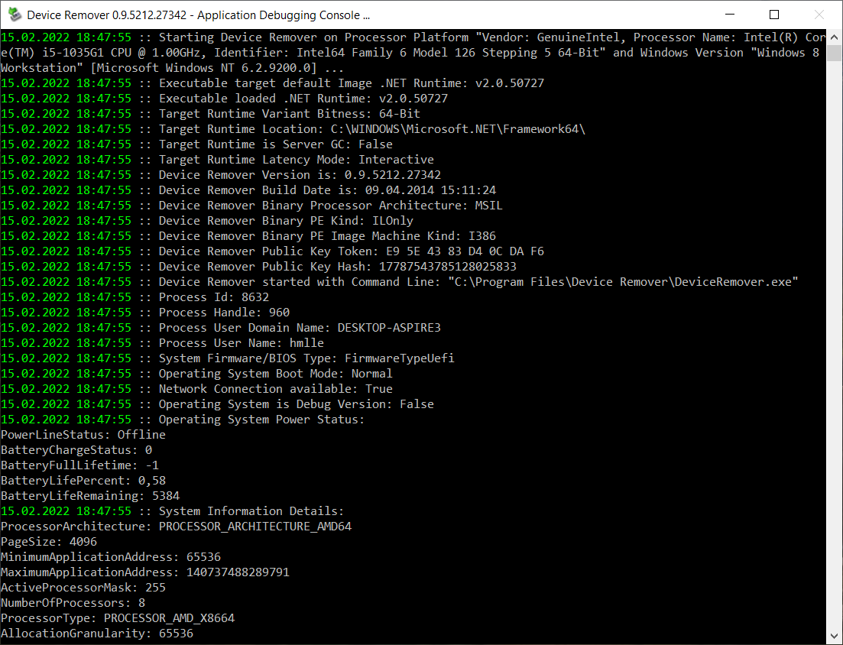This screenshot has width=843, height=645.
Task: Click line 'BatteryLifeRemaining: 5384'
Action: click(x=90, y=496)
